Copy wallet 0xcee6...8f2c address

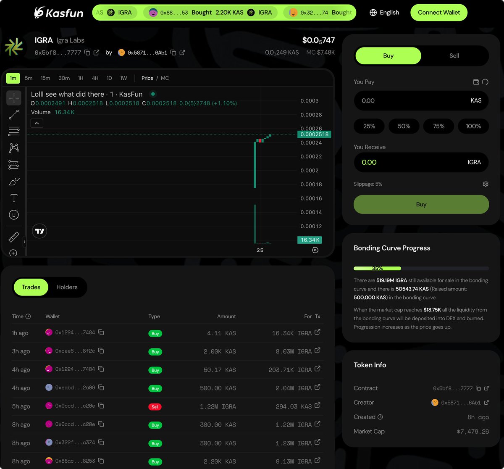coord(101,351)
